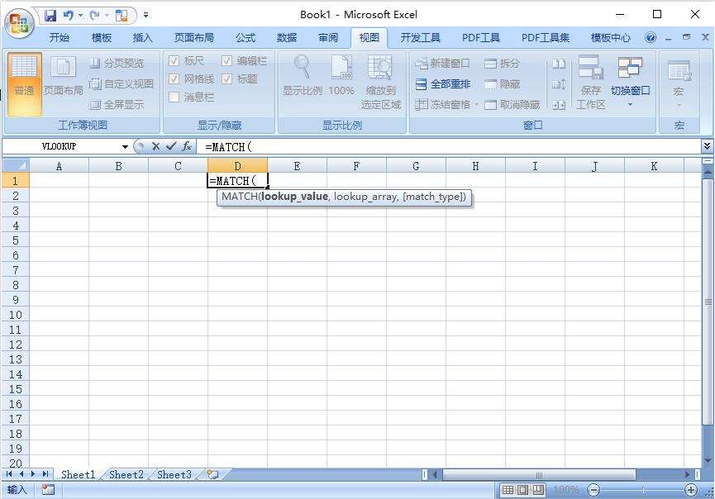Open the Developer (开发工具) tab
The image size is (715, 499).
click(x=420, y=38)
